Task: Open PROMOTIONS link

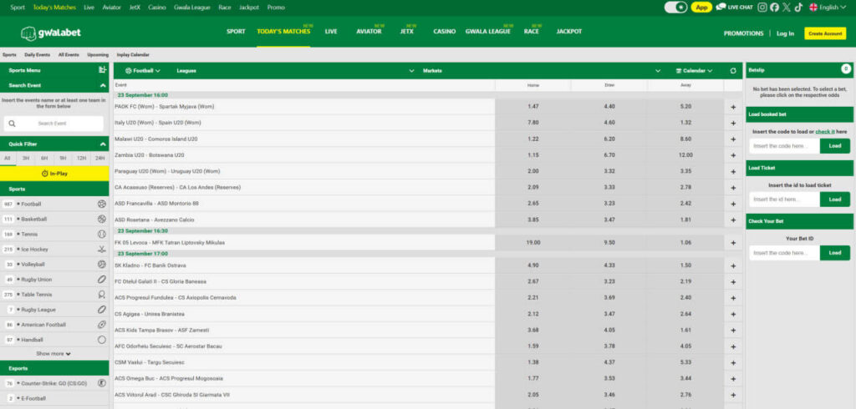Action: 743,34
